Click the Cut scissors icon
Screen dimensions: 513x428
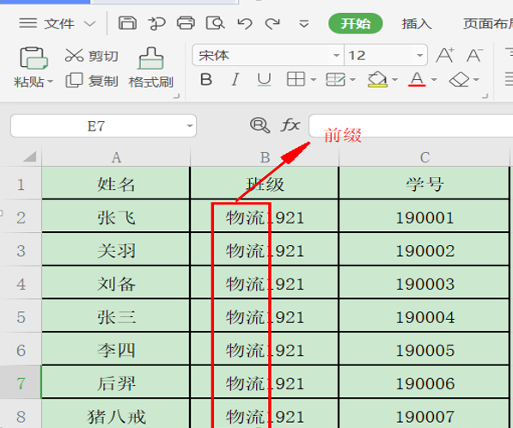[74, 55]
